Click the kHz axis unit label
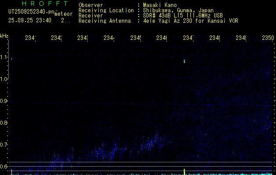The image size is (276, 175). tap(4, 36)
